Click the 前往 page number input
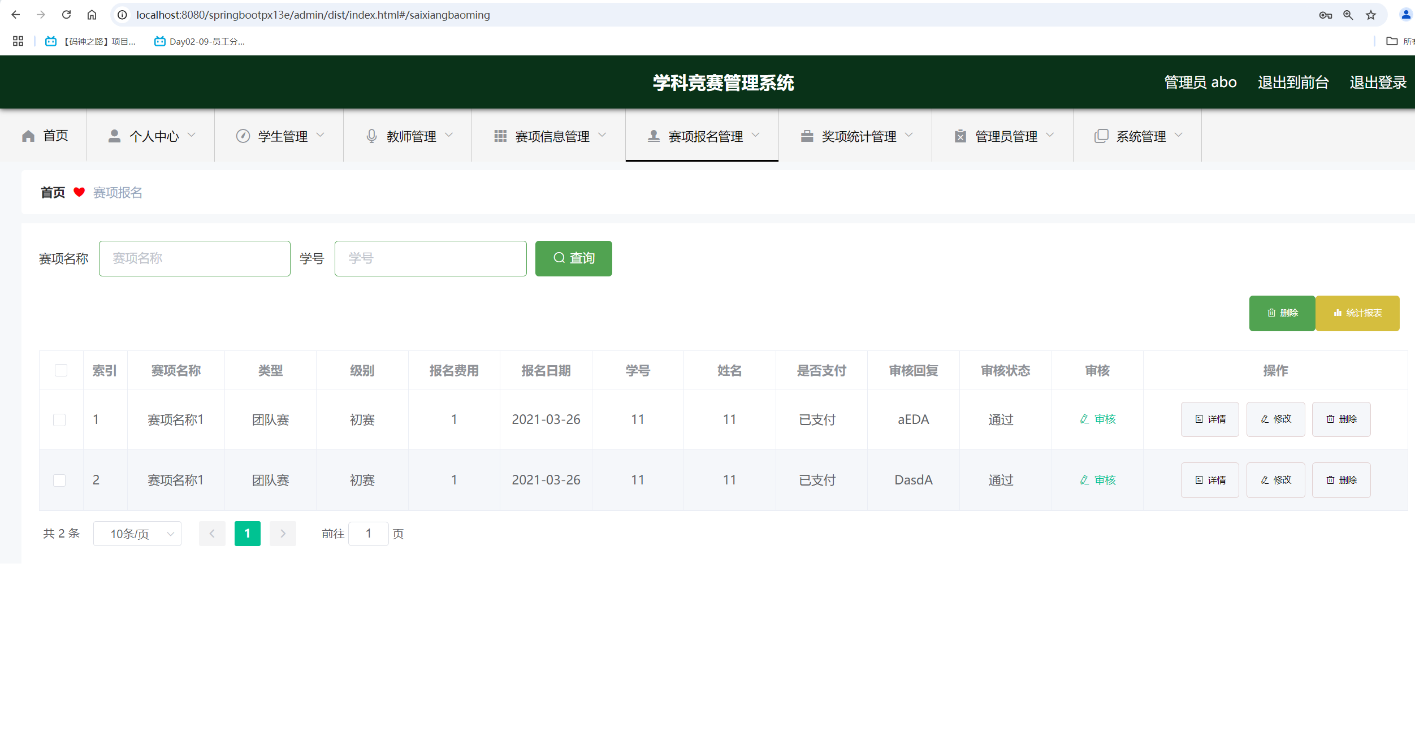Viewport: 1415px width, 745px height. [369, 534]
